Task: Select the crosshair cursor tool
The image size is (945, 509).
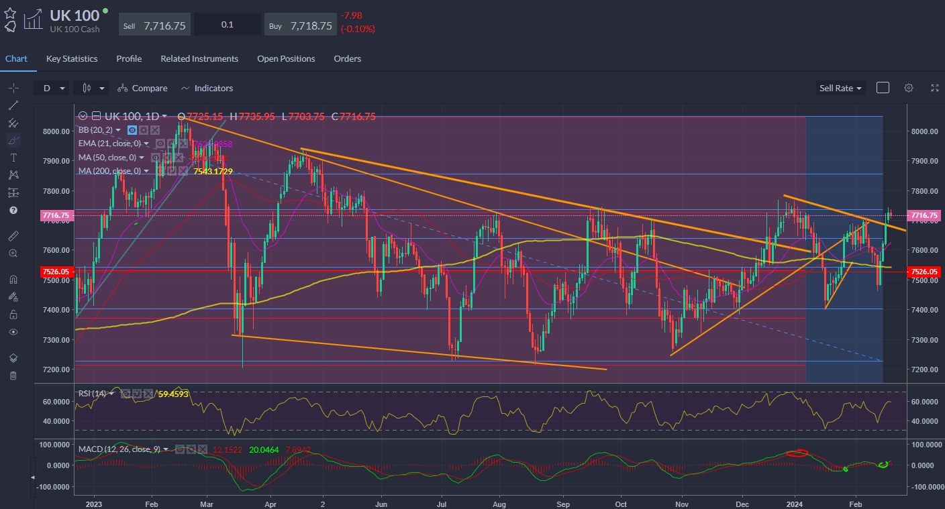Action: [13, 88]
